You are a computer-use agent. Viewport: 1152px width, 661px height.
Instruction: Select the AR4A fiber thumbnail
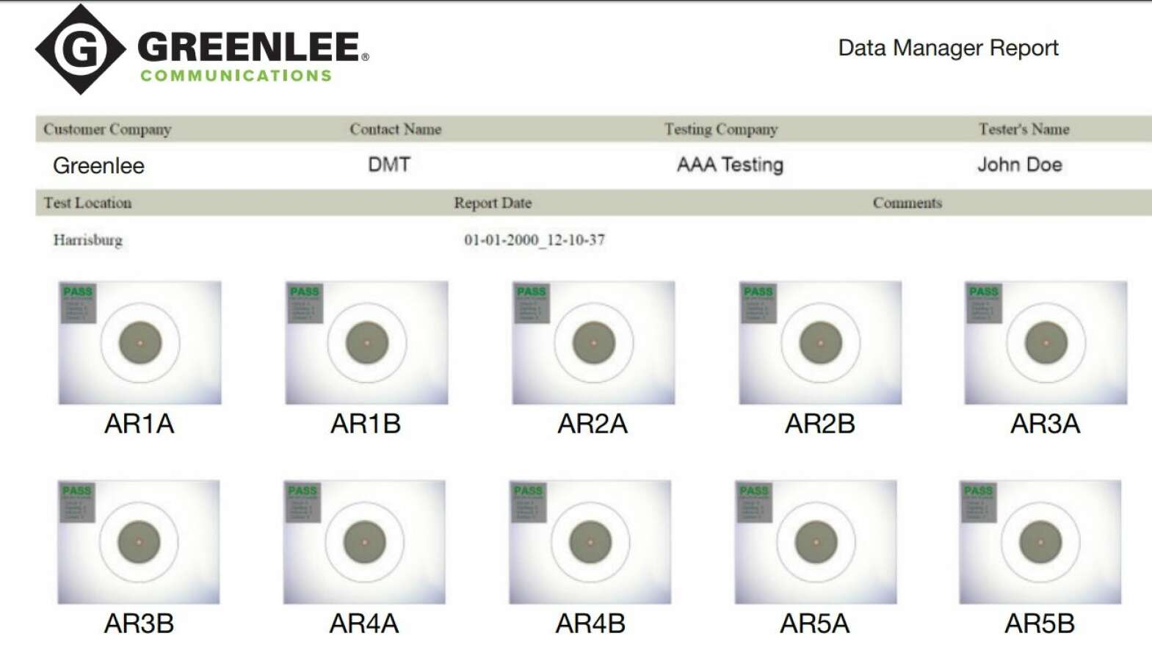click(x=364, y=542)
